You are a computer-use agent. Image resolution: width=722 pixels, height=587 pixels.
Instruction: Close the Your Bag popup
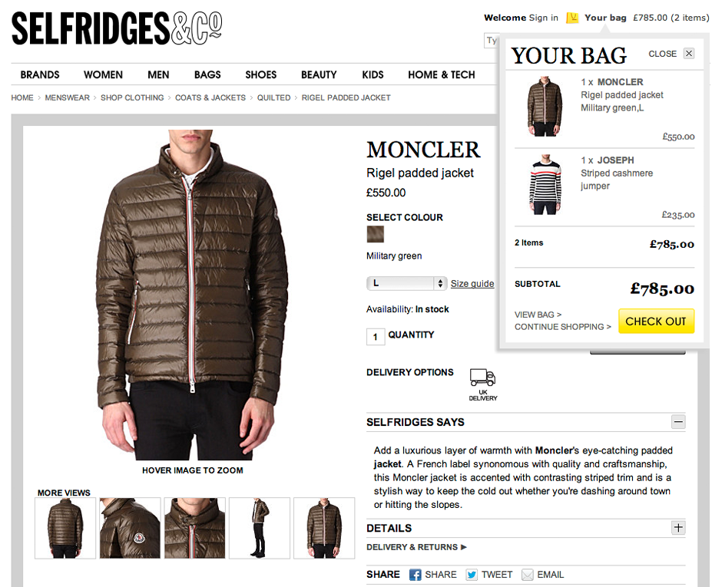[688, 54]
